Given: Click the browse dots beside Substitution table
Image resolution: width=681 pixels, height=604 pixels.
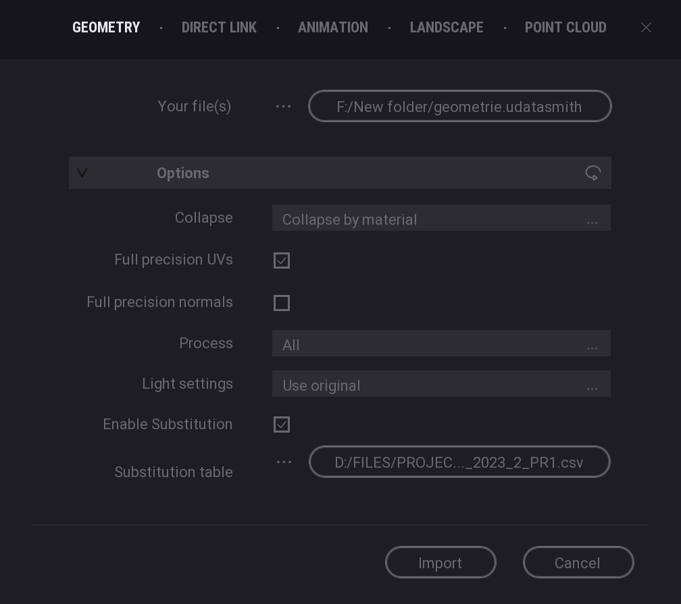Looking at the screenshot, I should tap(284, 462).
